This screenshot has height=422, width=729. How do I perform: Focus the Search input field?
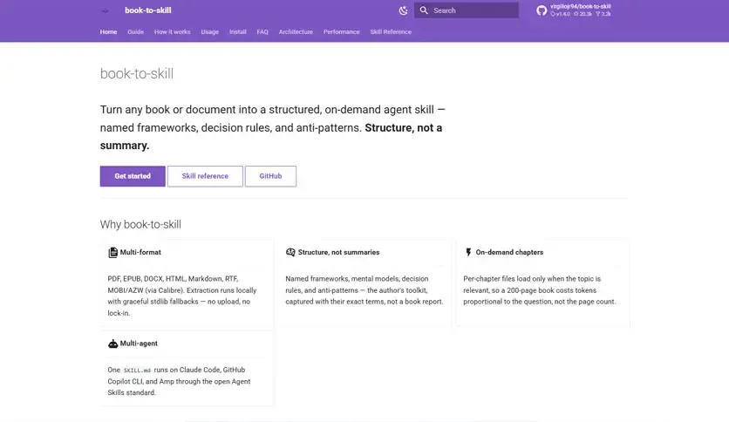pyautogui.click(x=467, y=10)
